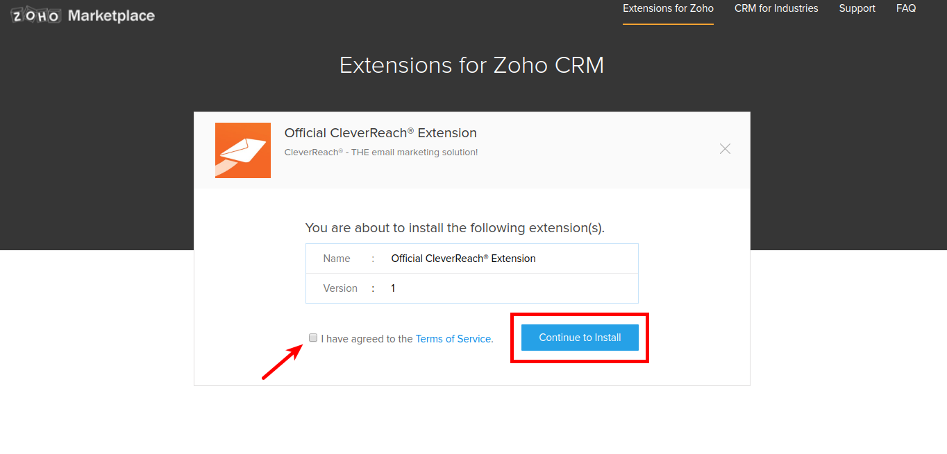
Task: Open the Extensions for Zoho tab
Action: click(x=668, y=9)
